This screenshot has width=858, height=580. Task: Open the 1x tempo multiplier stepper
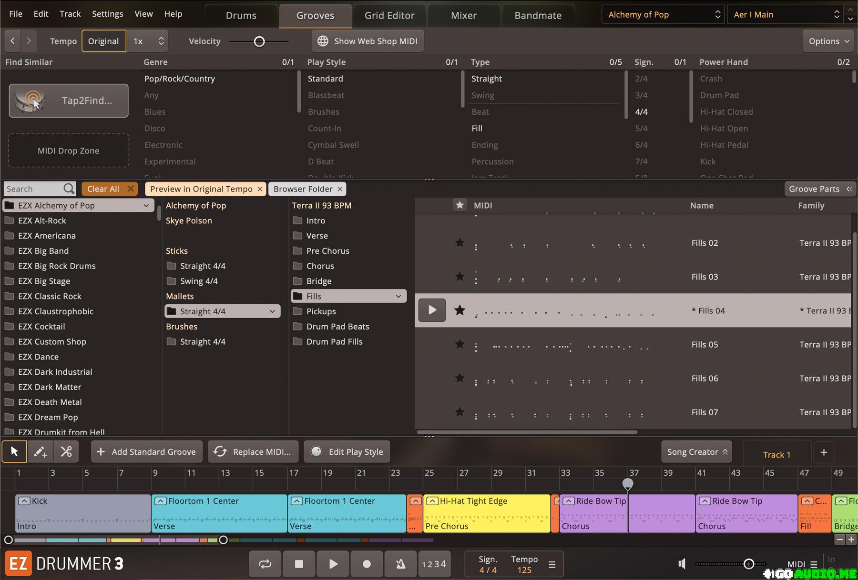pyautogui.click(x=161, y=41)
